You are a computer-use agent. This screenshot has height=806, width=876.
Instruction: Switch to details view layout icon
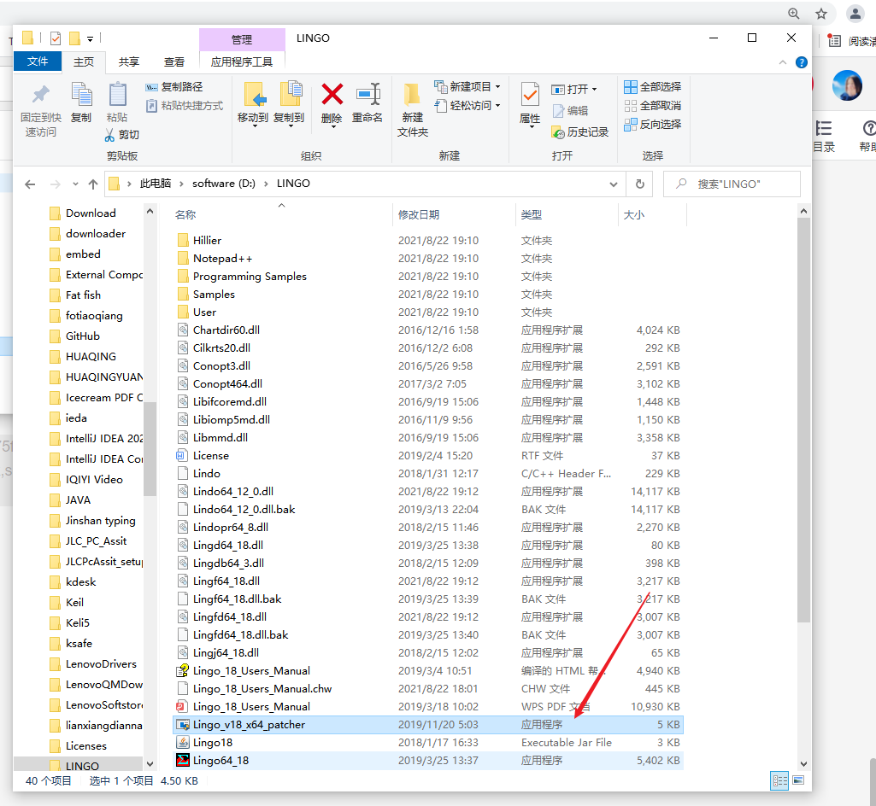pyautogui.click(x=779, y=780)
